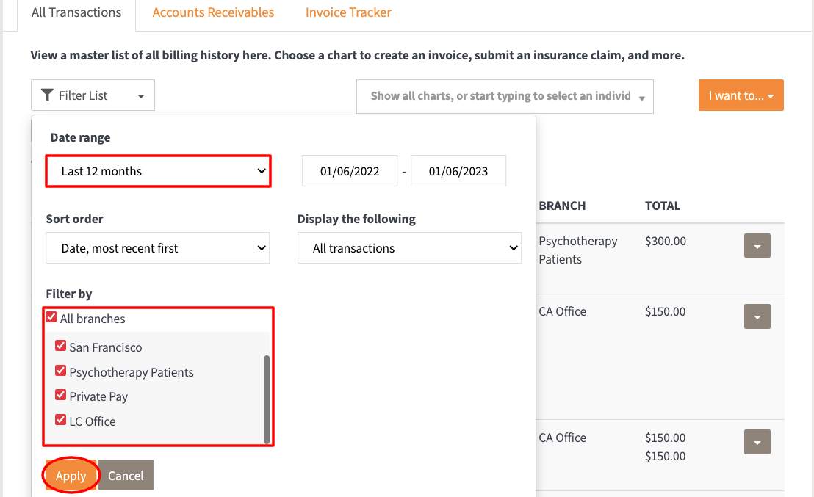Viewport: 814px width, 497px height.
Task: Edit the end date 01/06/2023 field
Action: 458,171
